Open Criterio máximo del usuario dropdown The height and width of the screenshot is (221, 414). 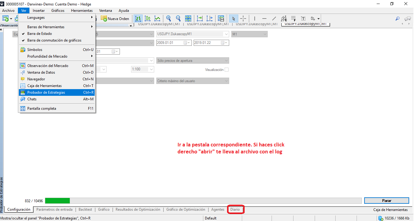coord(192,81)
